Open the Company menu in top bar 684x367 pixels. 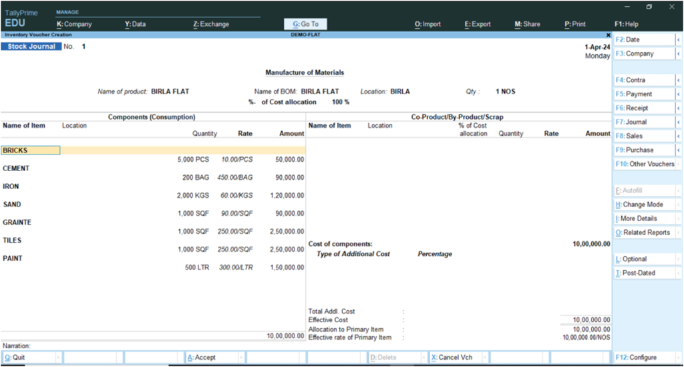click(74, 24)
